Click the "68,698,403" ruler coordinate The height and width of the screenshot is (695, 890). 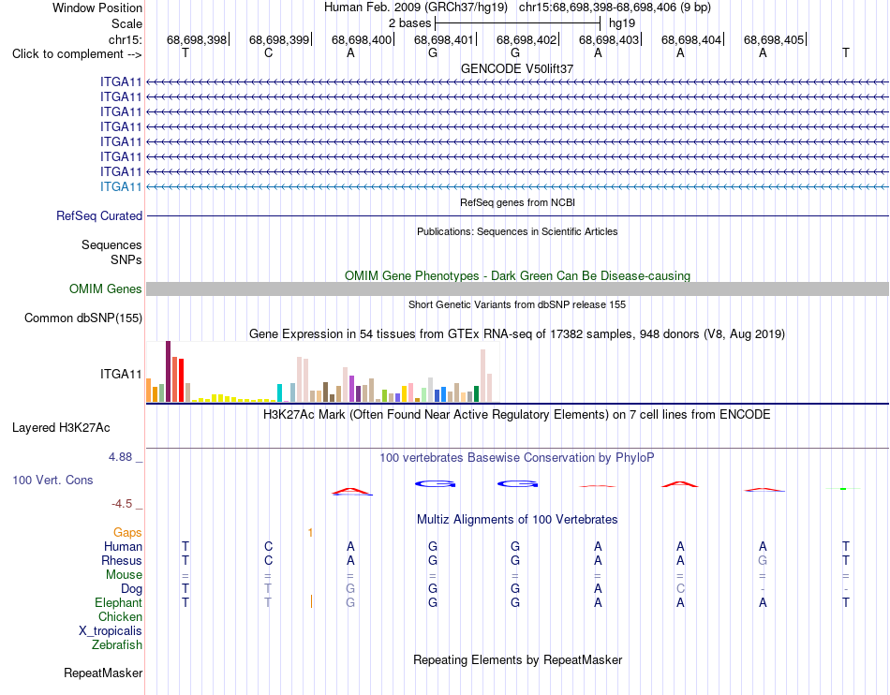click(608, 39)
